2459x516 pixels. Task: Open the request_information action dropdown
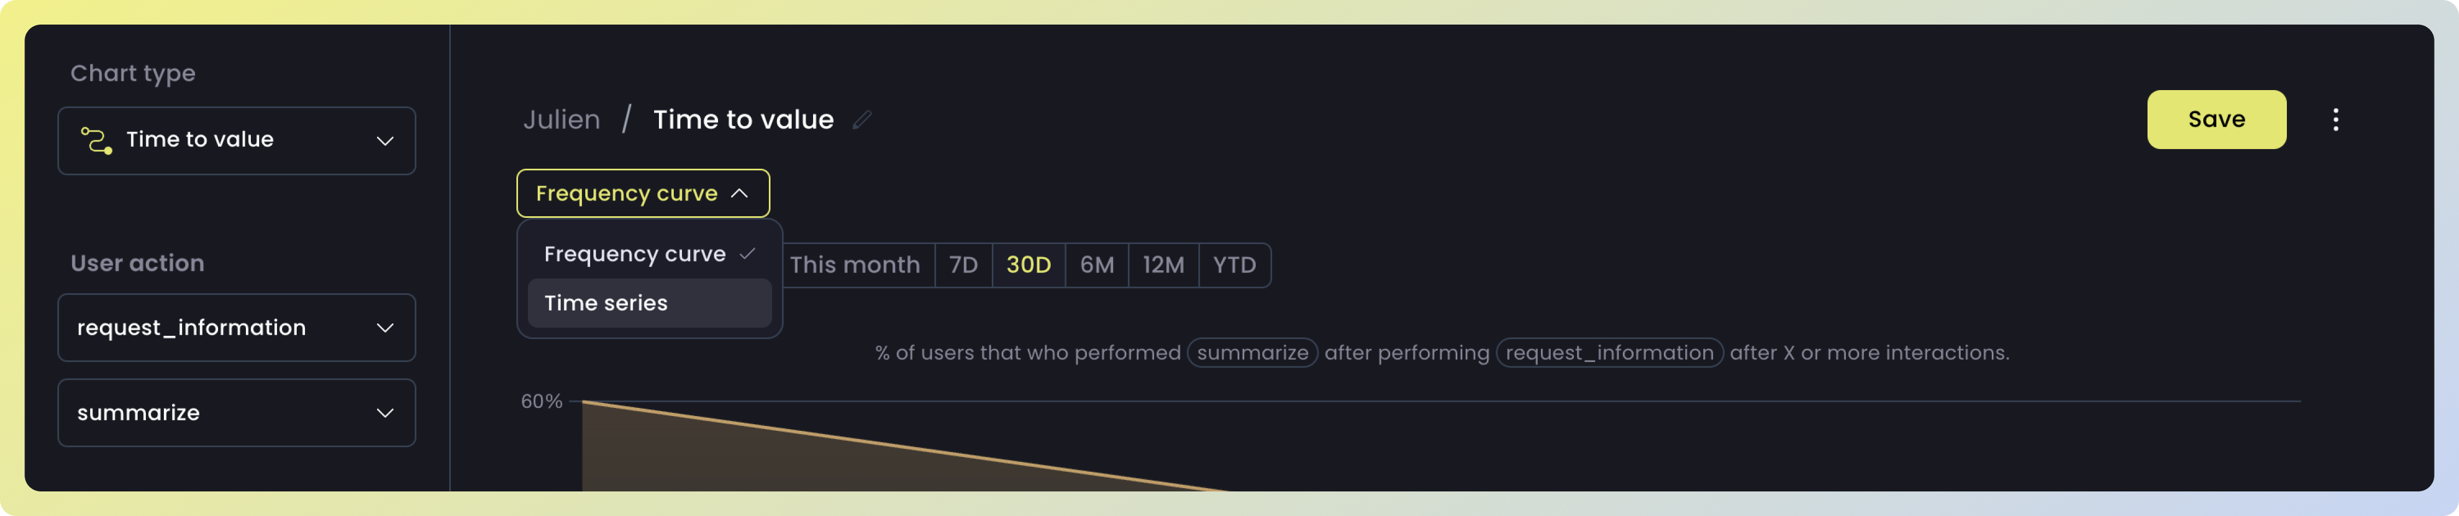click(237, 327)
